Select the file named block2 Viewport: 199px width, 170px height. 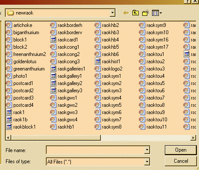point(20,47)
